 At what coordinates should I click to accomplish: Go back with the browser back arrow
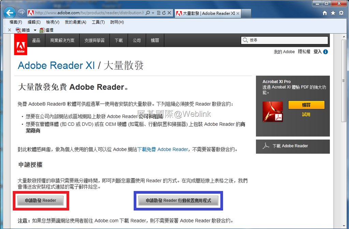10,13
